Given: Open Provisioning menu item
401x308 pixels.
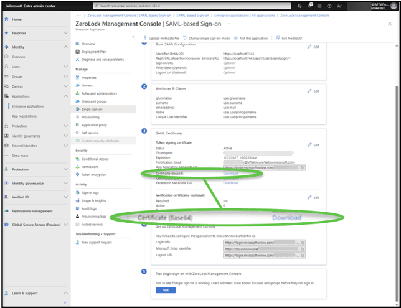Looking at the screenshot, I should coord(90,117).
